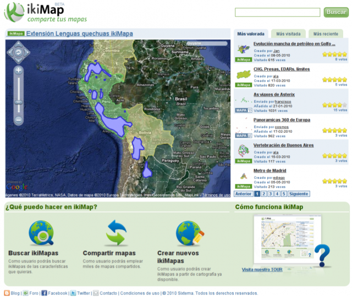This screenshot has width=352, height=297.
Task: Click the Crear nuevos ikiMapas globe pencil icon
Action: (x=190, y=233)
